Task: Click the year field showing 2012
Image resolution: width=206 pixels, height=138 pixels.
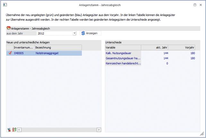Action: click(x=54, y=33)
